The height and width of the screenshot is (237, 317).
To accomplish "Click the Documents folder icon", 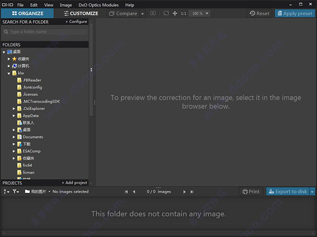I will coord(20,137).
